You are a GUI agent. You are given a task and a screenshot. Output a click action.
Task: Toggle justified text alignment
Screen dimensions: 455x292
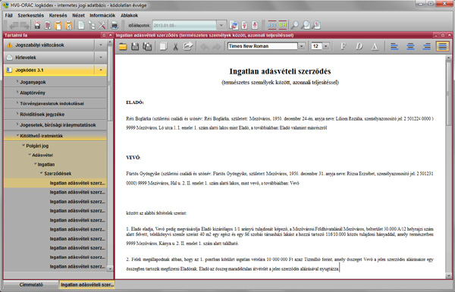pos(443,46)
